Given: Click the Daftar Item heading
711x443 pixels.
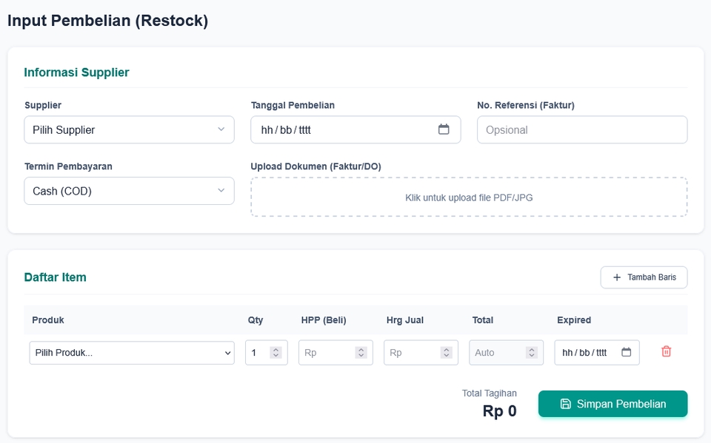Looking at the screenshot, I should pos(56,277).
